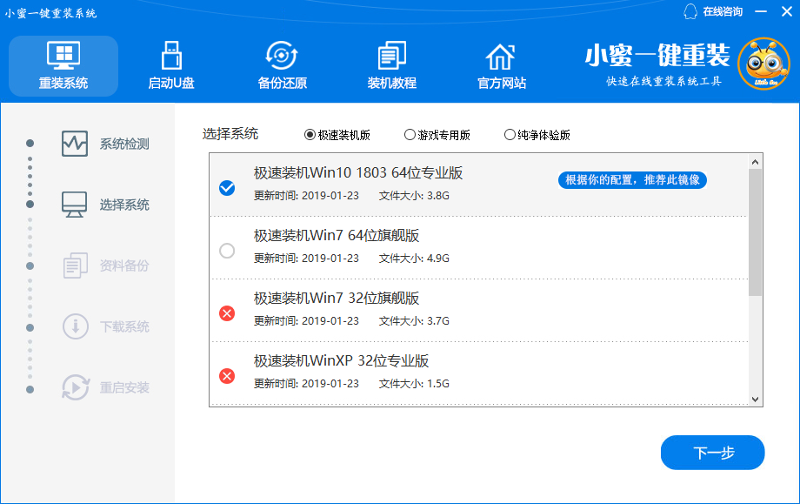
Task: Click the 系统检测 detection step icon
Action: tap(71, 142)
